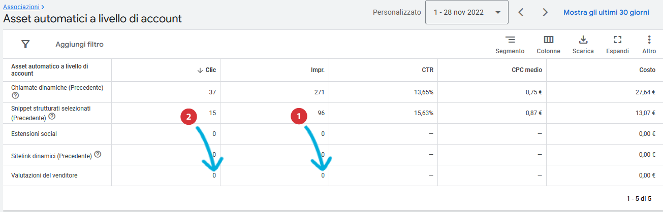663x212 pixels.
Task: Download report via Scarica icon
Action: click(x=583, y=45)
